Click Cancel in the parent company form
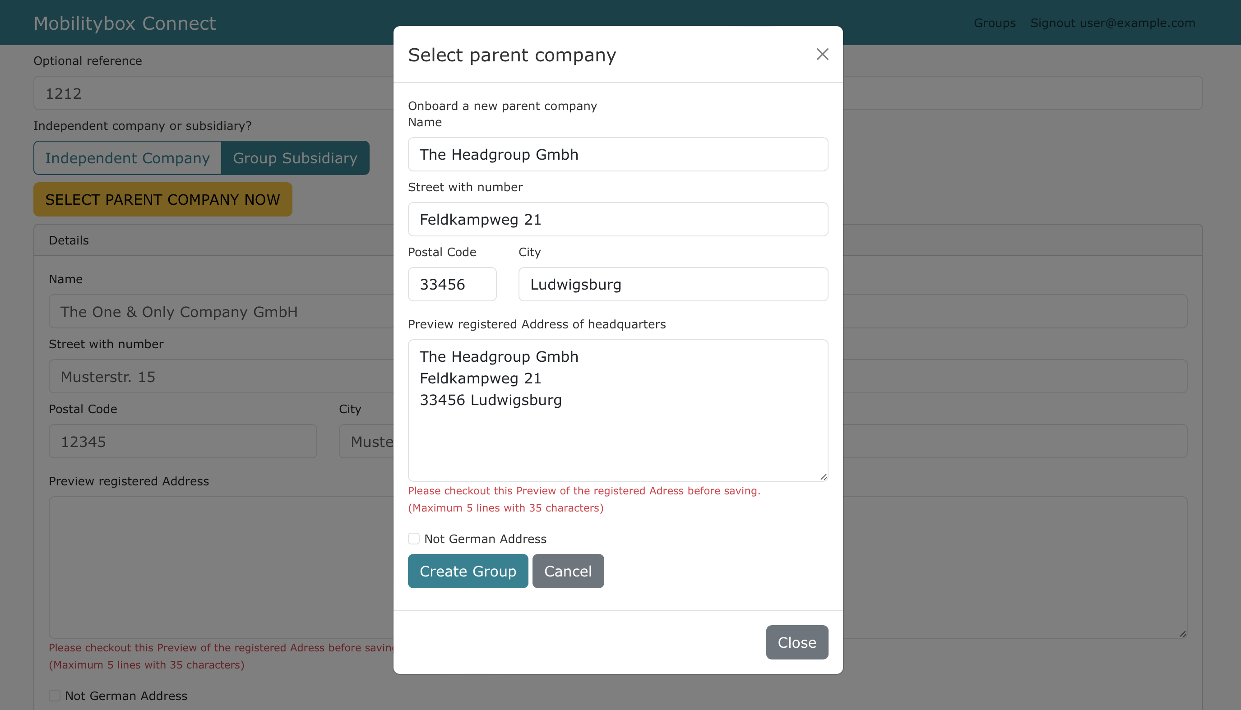The width and height of the screenshot is (1241, 710). (568, 571)
